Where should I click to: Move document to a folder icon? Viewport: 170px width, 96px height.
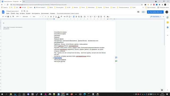[x=24, y=11]
